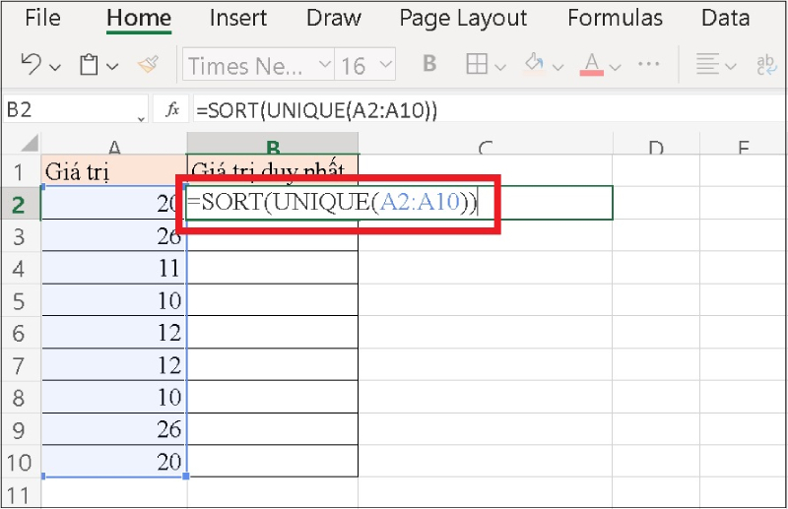788x509 pixels.
Task: Apply the Fill Color bucket
Action: tap(534, 65)
